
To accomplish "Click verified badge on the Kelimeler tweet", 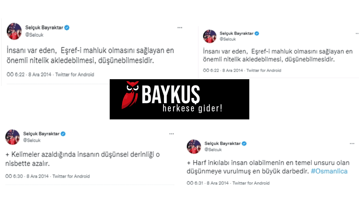I will [63, 134].
